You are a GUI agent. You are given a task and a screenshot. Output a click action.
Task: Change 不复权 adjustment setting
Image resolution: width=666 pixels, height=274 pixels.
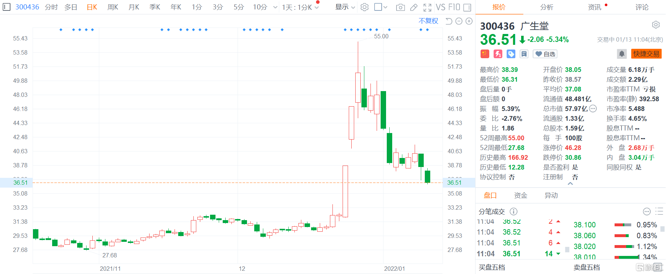(x=428, y=21)
